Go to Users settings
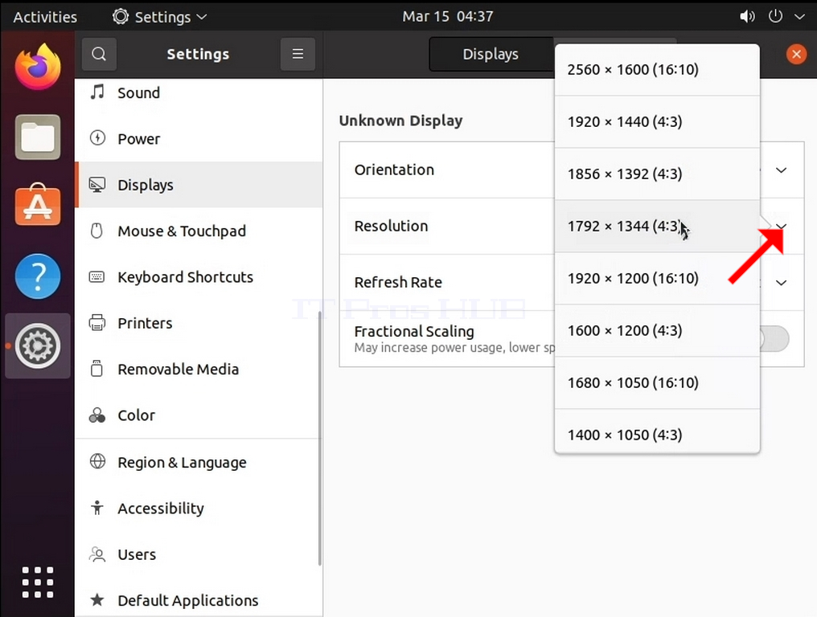The image size is (817, 617). 199,554
